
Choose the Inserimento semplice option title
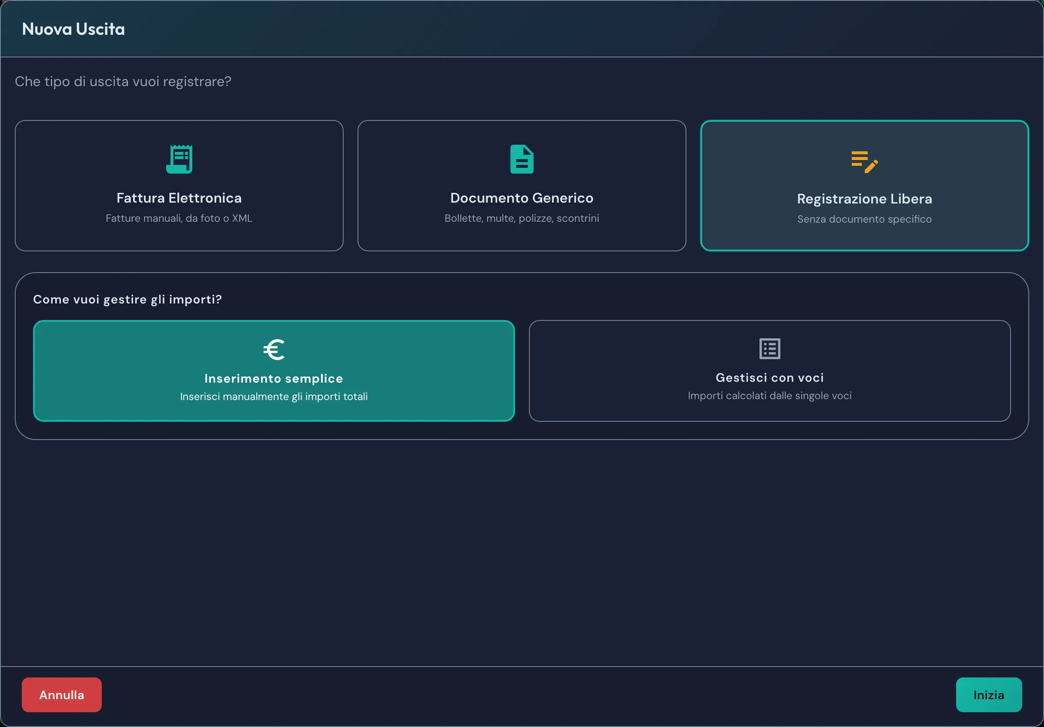click(274, 378)
